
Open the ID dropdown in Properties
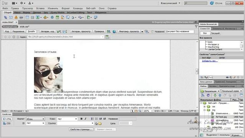(x=35, y=123)
